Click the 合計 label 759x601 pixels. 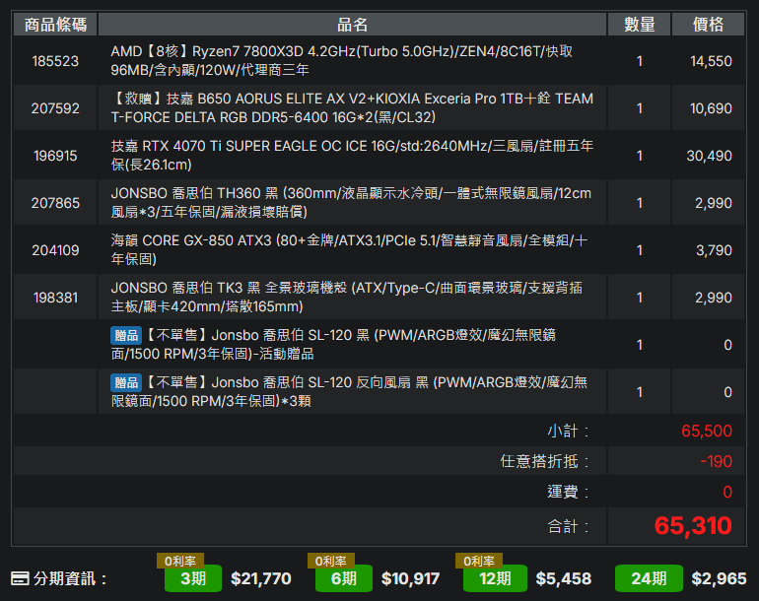(568, 526)
